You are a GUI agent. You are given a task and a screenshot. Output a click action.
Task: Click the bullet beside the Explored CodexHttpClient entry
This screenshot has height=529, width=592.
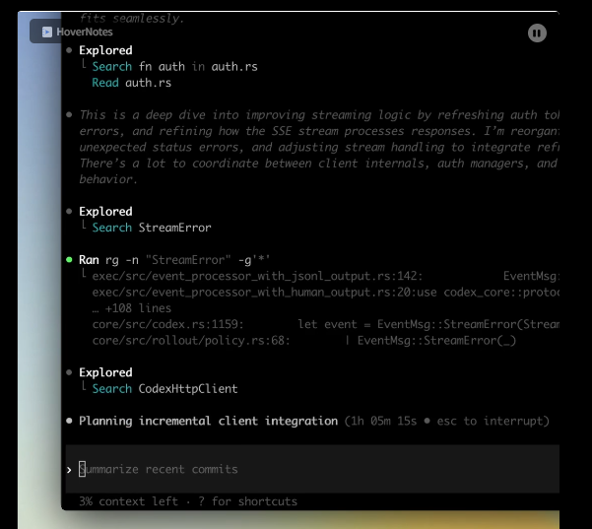[x=69, y=372]
